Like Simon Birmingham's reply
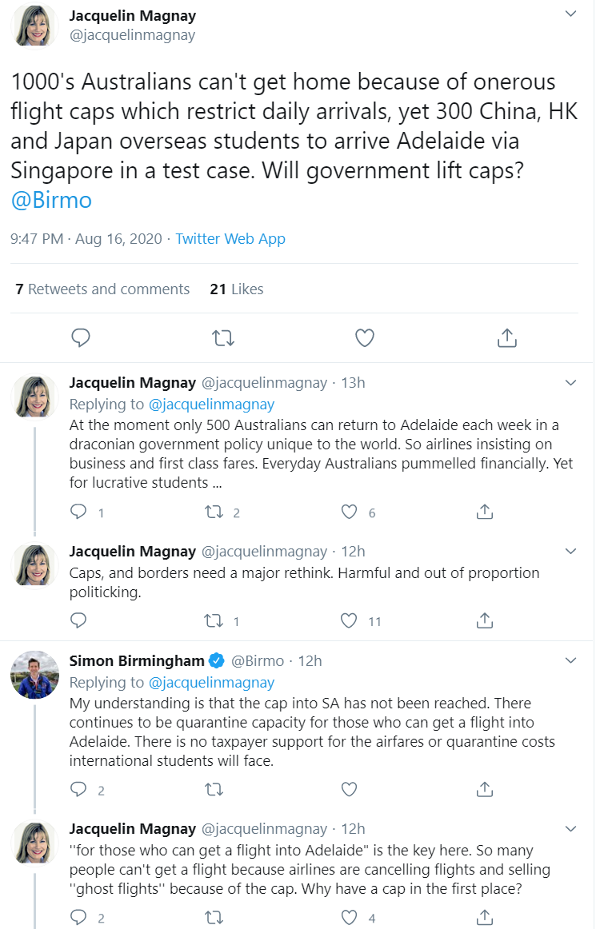 point(350,790)
